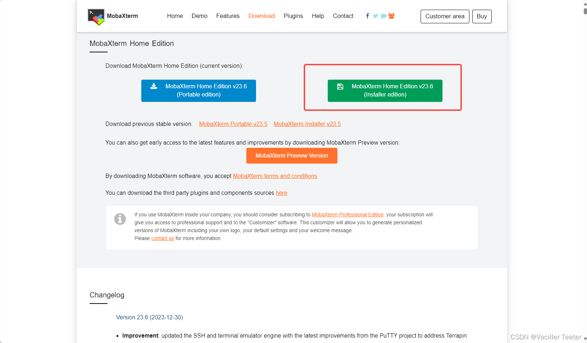587x343 pixels.
Task: Click the MobaXterm brand name text
Action: coord(122,16)
